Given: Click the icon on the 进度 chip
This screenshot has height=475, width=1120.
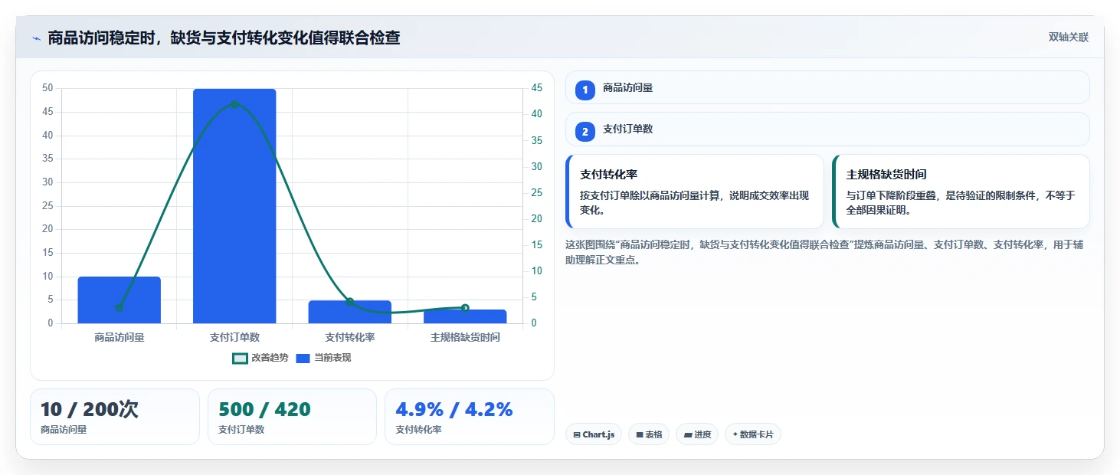Looking at the screenshot, I should pyautogui.click(x=688, y=435).
